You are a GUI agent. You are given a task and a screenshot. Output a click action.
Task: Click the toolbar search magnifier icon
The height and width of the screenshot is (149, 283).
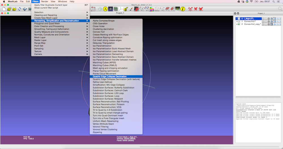[x=280, y=9]
